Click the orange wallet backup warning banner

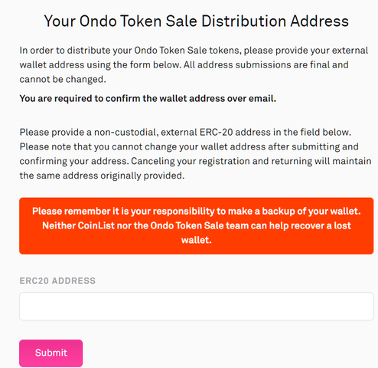(x=197, y=225)
